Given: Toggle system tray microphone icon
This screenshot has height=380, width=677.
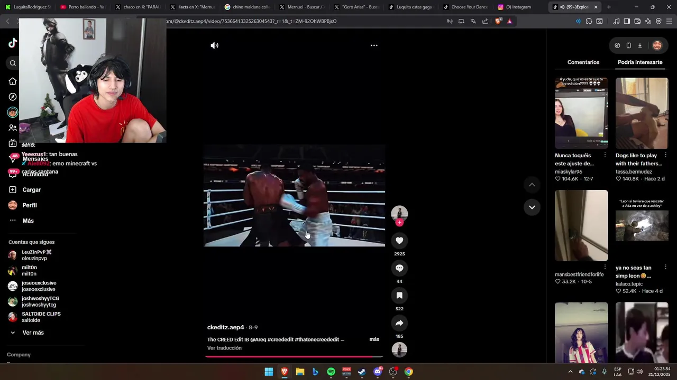Looking at the screenshot, I should tap(604, 372).
